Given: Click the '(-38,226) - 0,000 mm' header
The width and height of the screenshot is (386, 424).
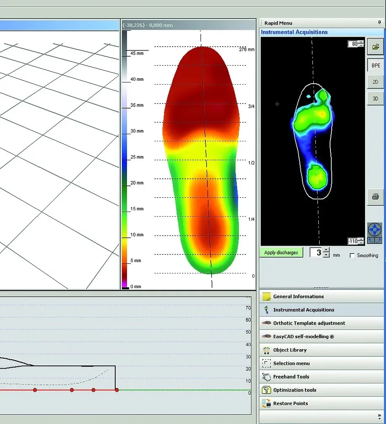Looking at the screenshot, I should (x=148, y=25).
